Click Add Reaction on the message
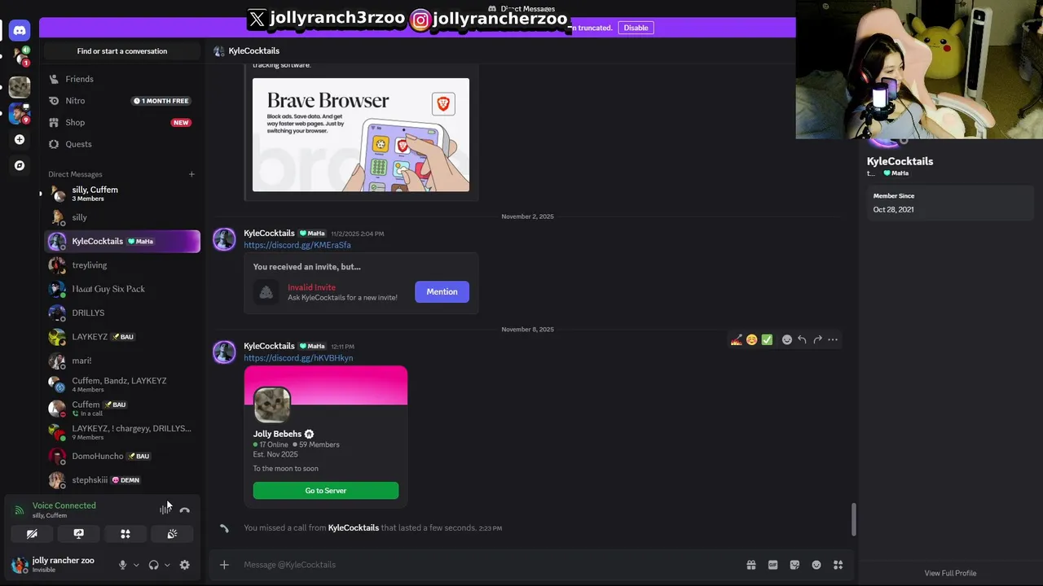 [x=787, y=339]
